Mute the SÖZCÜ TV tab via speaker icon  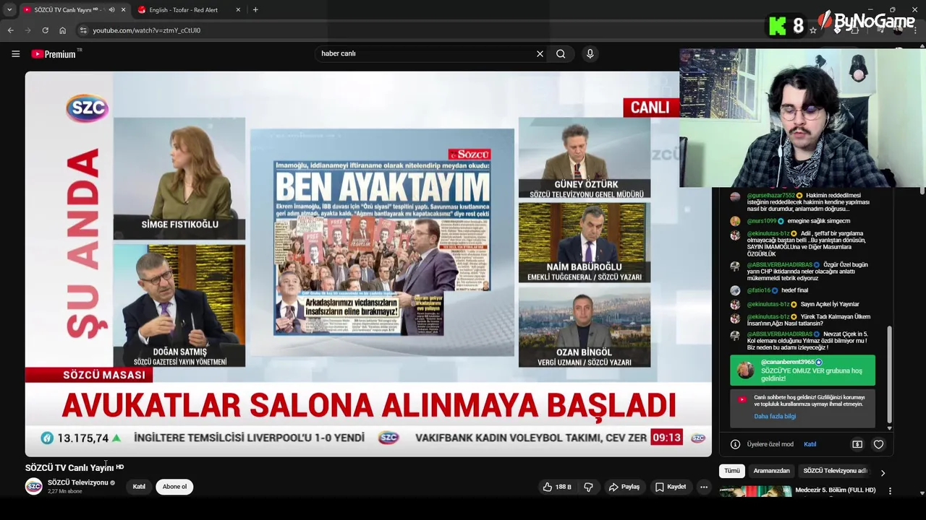[111, 10]
